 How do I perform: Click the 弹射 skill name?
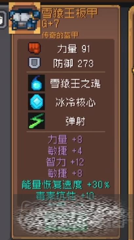click(x=75, y=122)
